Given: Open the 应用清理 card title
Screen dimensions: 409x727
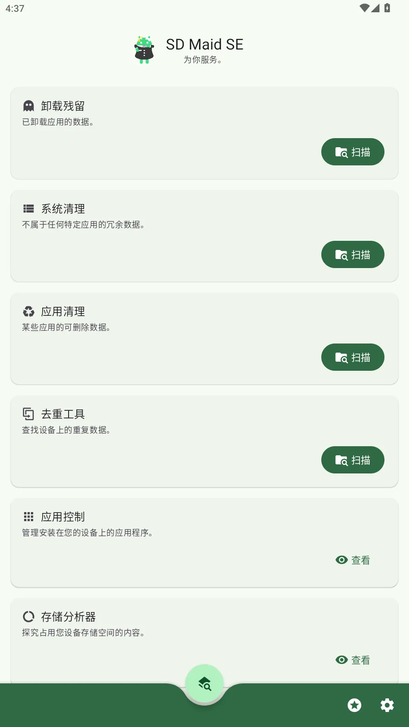Looking at the screenshot, I should (x=63, y=311).
